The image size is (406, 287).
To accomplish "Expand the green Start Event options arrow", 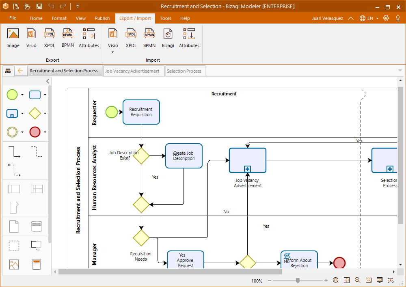I will [x=22, y=95].
